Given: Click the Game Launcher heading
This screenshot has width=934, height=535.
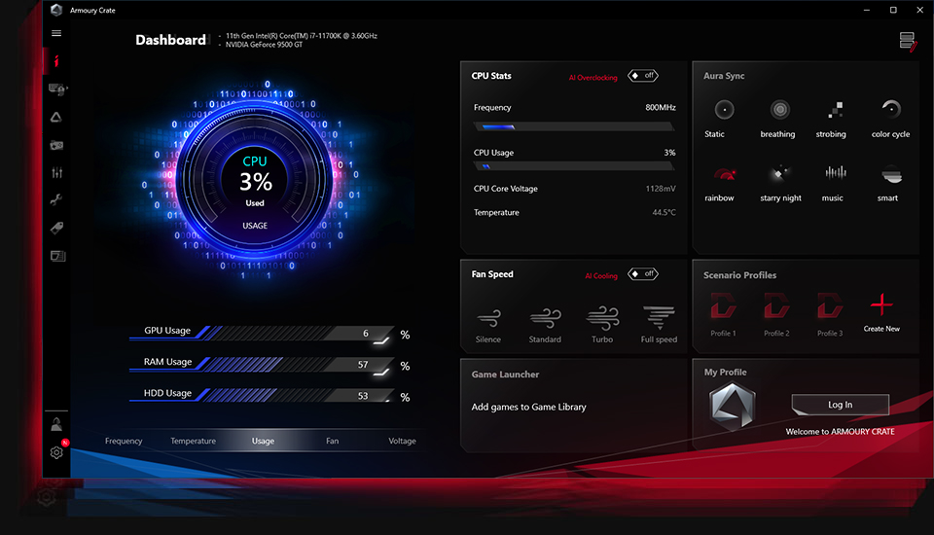Looking at the screenshot, I should point(505,374).
